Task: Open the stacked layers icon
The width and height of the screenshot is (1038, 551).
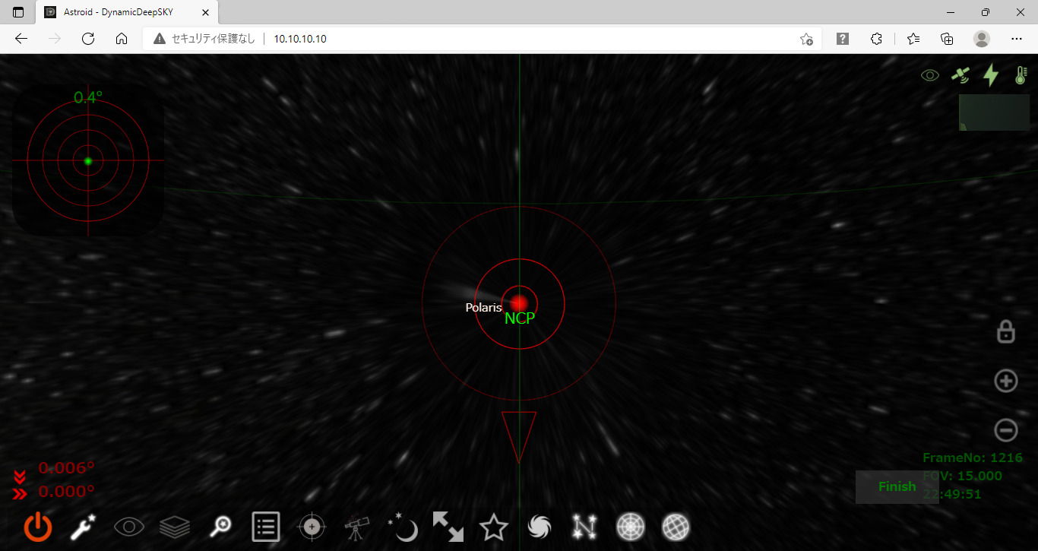Action: tap(175, 527)
